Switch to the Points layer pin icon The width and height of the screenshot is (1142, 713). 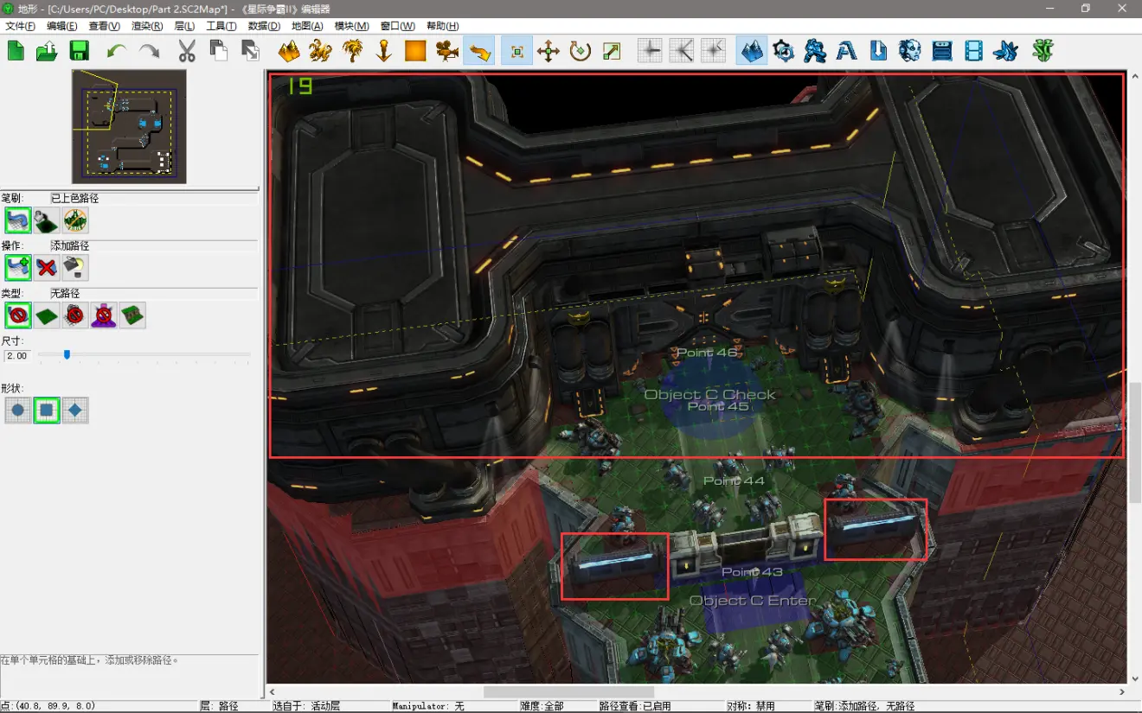click(384, 51)
